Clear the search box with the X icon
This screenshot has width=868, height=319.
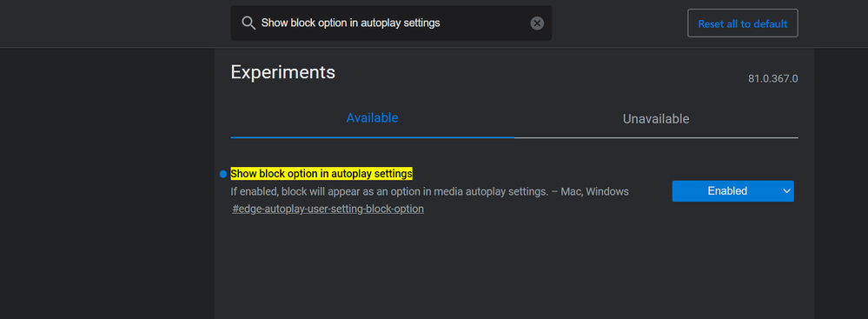[x=537, y=23]
